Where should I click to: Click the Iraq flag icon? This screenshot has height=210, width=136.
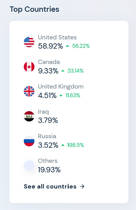tap(29, 116)
